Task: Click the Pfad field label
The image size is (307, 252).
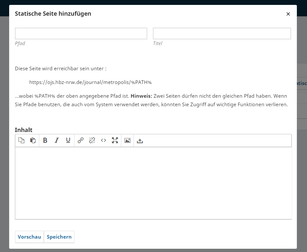Action: coord(20,43)
